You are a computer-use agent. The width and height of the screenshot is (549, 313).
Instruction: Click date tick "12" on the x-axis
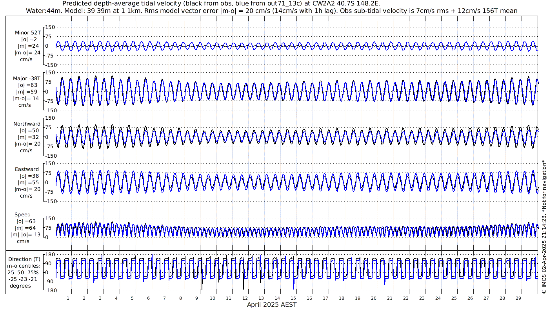[245, 298]
